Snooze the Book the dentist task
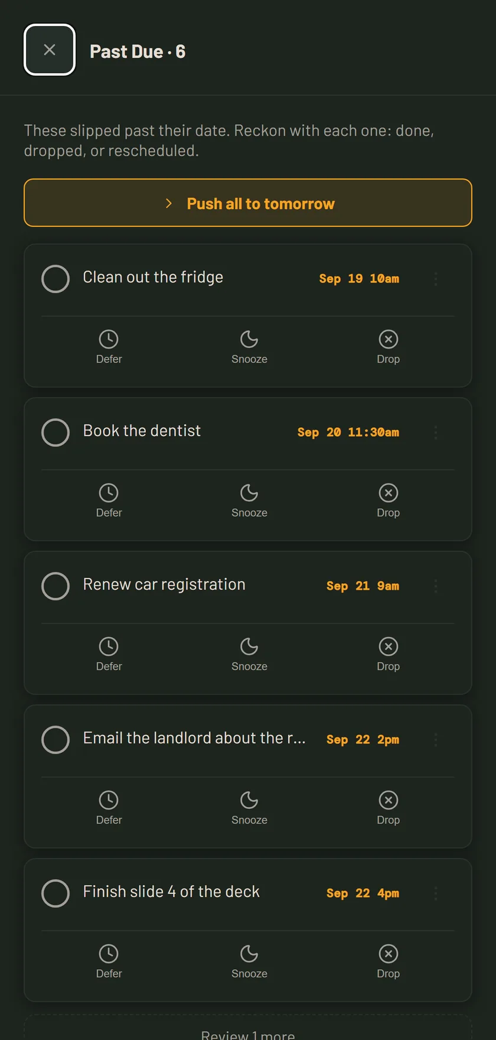Image resolution: width=496 pixels, height=1040 pixels. tap(249, 501)
